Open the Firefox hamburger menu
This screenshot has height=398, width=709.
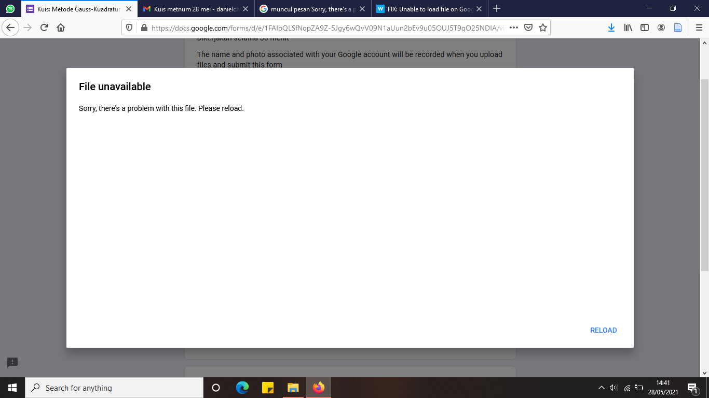click(x=698, y=27)
